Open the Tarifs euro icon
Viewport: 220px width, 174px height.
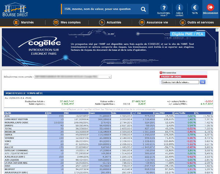coord(195,8)
